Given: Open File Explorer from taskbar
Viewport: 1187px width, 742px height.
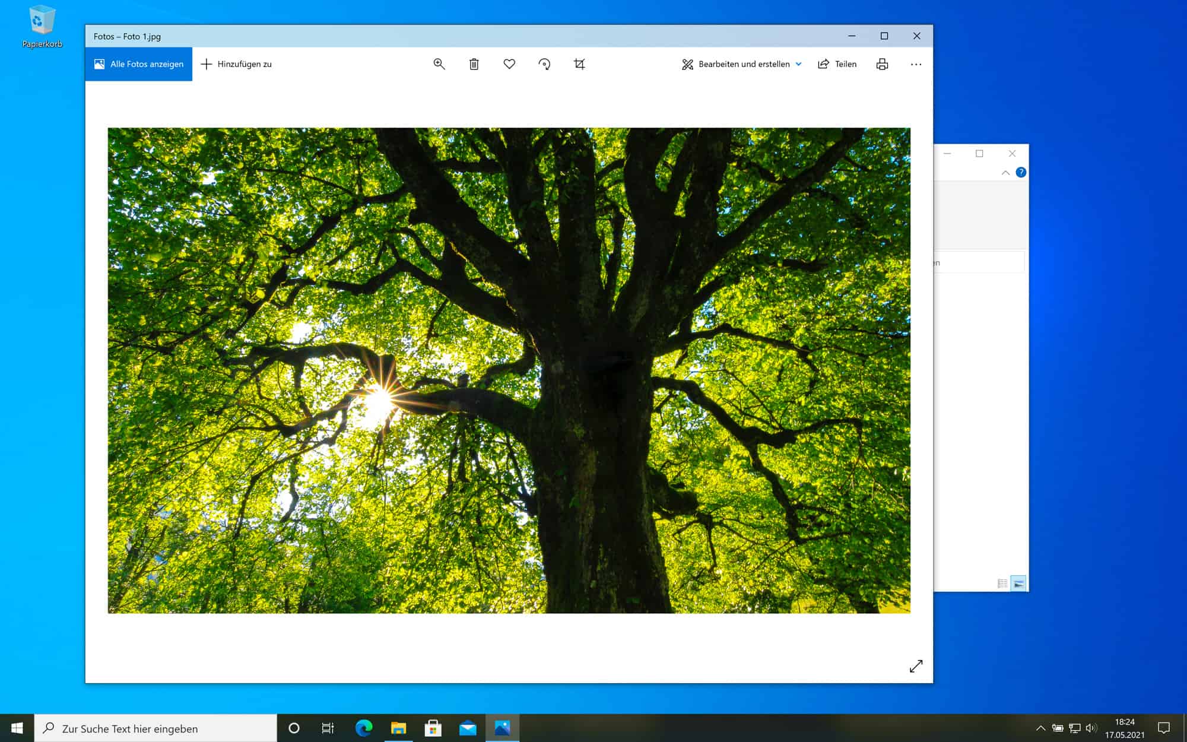Looking at the screenshot, I should coord(398,728).
